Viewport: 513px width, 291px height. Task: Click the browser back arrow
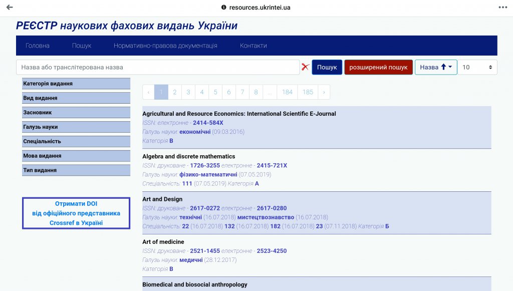[10, 7]
